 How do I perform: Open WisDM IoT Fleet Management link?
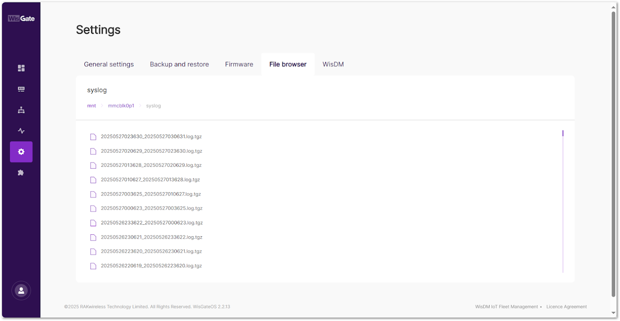pos(506,307)
